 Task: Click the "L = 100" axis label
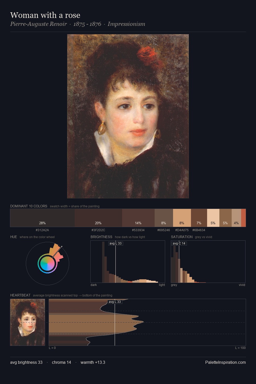click(x=240, y=348)
